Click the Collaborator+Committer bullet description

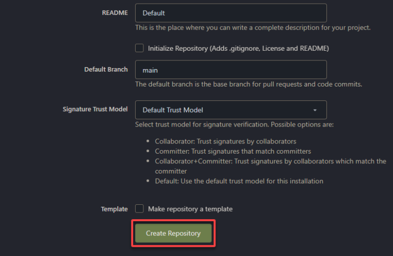(x=270, y=166)
